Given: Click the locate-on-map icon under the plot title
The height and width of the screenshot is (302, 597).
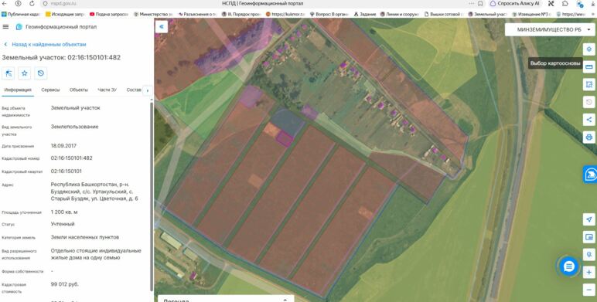Looking at the screenshot, I should click(8, 73).
